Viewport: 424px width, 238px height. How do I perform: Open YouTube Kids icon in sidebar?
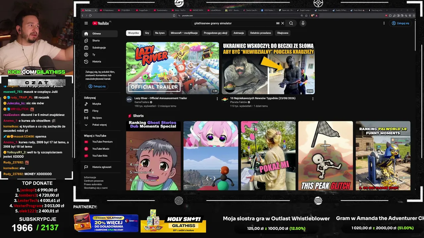click(86, 156)
